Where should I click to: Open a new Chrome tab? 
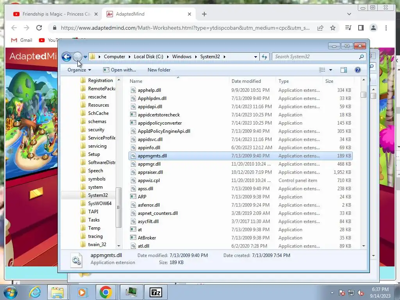click(x=204, y=14)
